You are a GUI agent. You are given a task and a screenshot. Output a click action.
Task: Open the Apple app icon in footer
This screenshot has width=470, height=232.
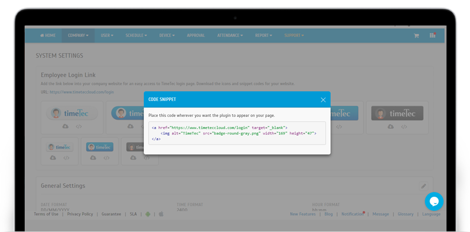click(x=161, y=214)
